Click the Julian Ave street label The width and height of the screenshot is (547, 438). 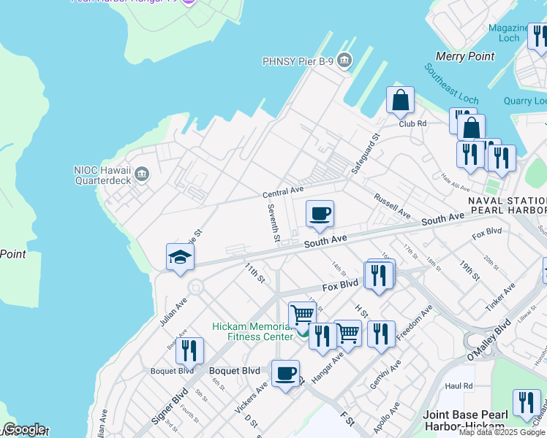174,312
